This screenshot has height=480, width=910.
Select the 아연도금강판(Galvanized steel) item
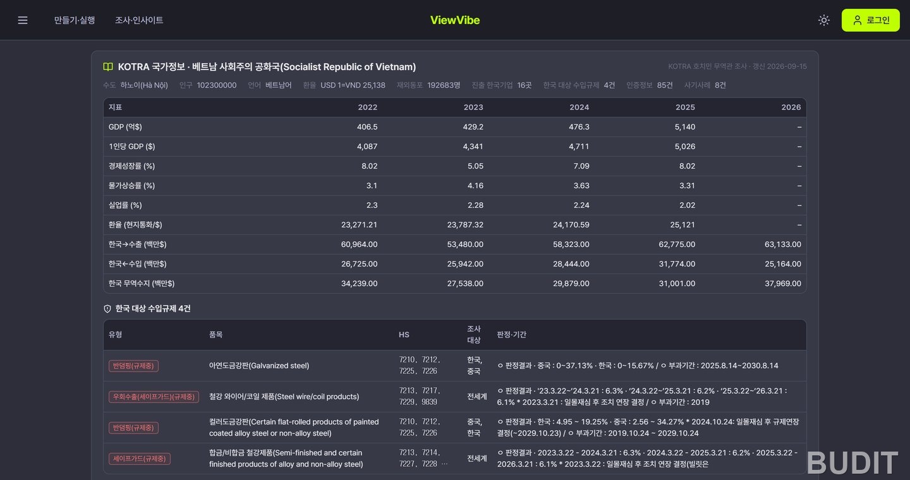point(259,366)
